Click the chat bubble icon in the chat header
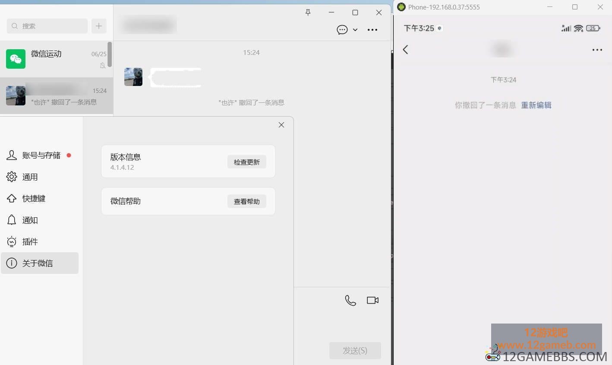Screen dimensions: 612x365 (x=342, y=30)
